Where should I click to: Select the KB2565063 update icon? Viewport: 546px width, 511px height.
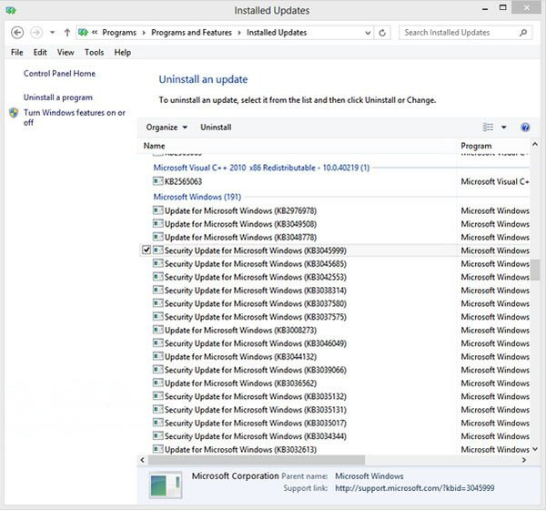click(x=158, y=181)
